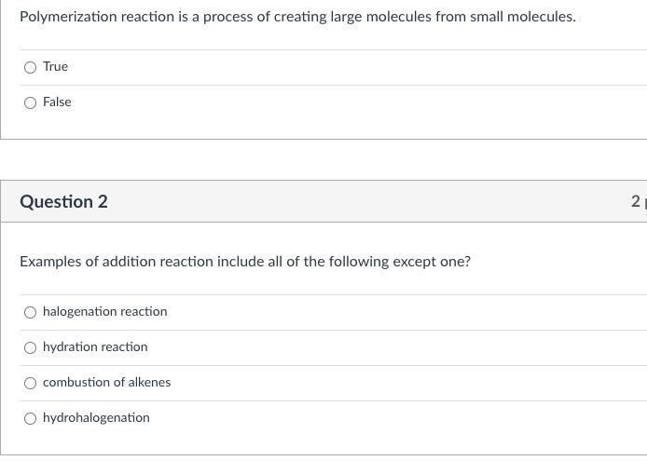Pick the combustion of alkenes radio button

[x=31, y=383]
